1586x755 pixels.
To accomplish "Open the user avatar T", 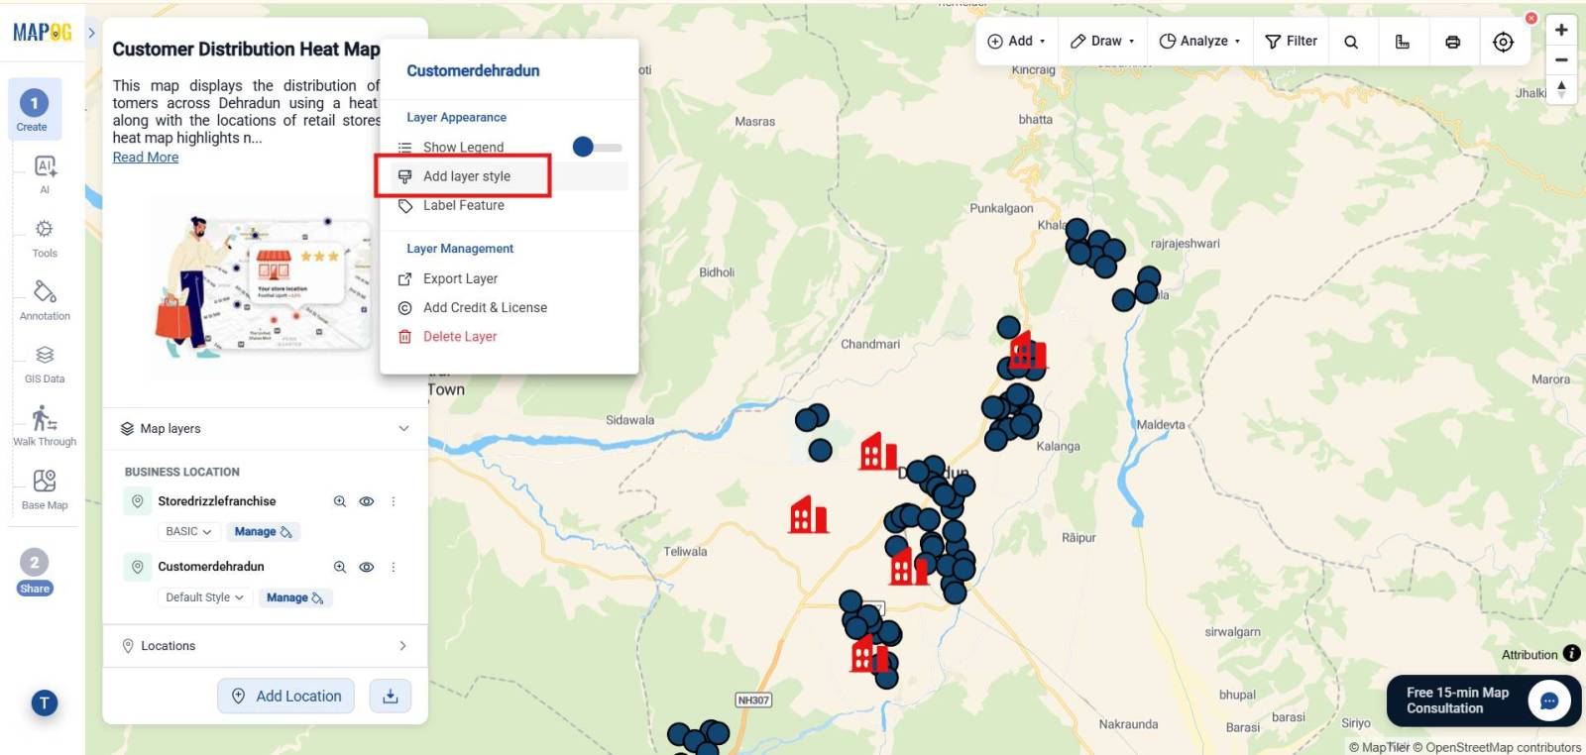I will pos(45,702).
